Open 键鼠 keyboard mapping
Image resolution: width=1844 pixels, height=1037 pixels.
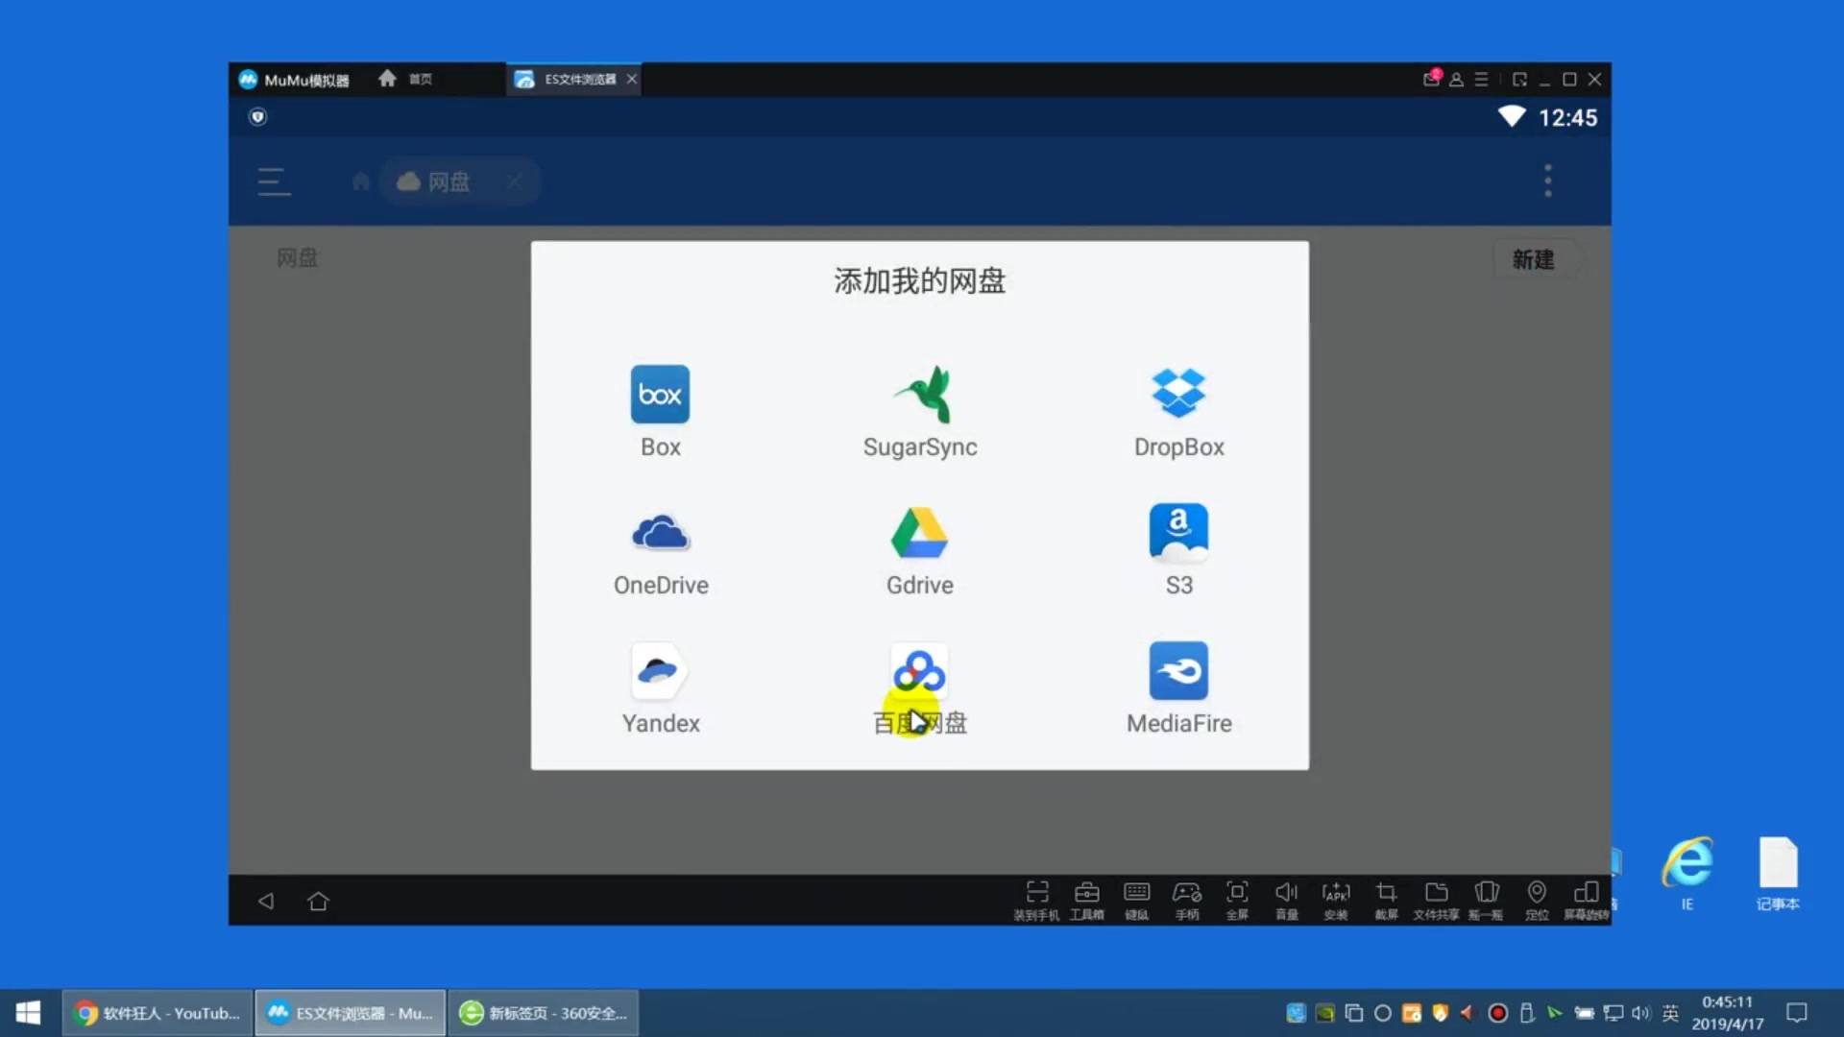[1136, 901]
